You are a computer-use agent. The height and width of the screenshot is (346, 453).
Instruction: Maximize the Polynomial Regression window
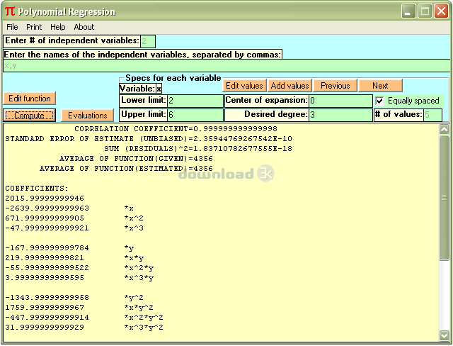(x=425, y=11)
